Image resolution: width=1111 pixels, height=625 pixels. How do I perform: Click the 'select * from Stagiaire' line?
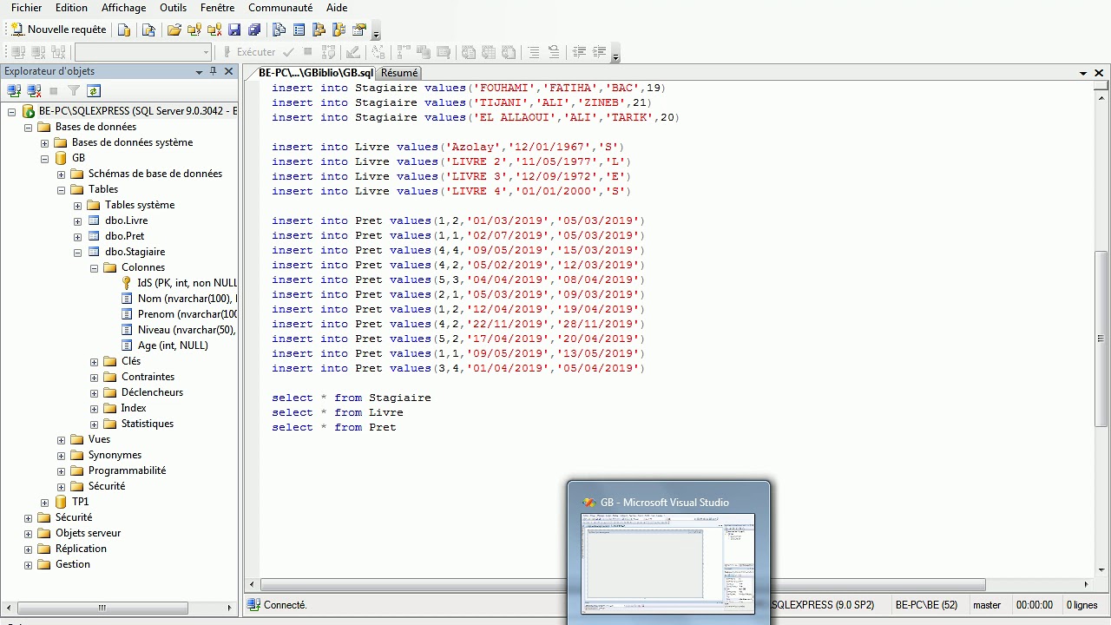(x=351, y=398)
